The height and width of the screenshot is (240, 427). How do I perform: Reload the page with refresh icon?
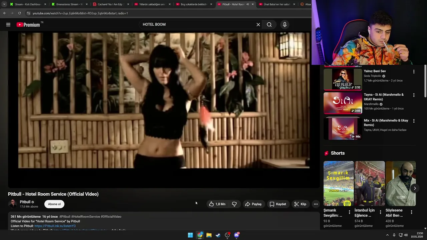20,13
